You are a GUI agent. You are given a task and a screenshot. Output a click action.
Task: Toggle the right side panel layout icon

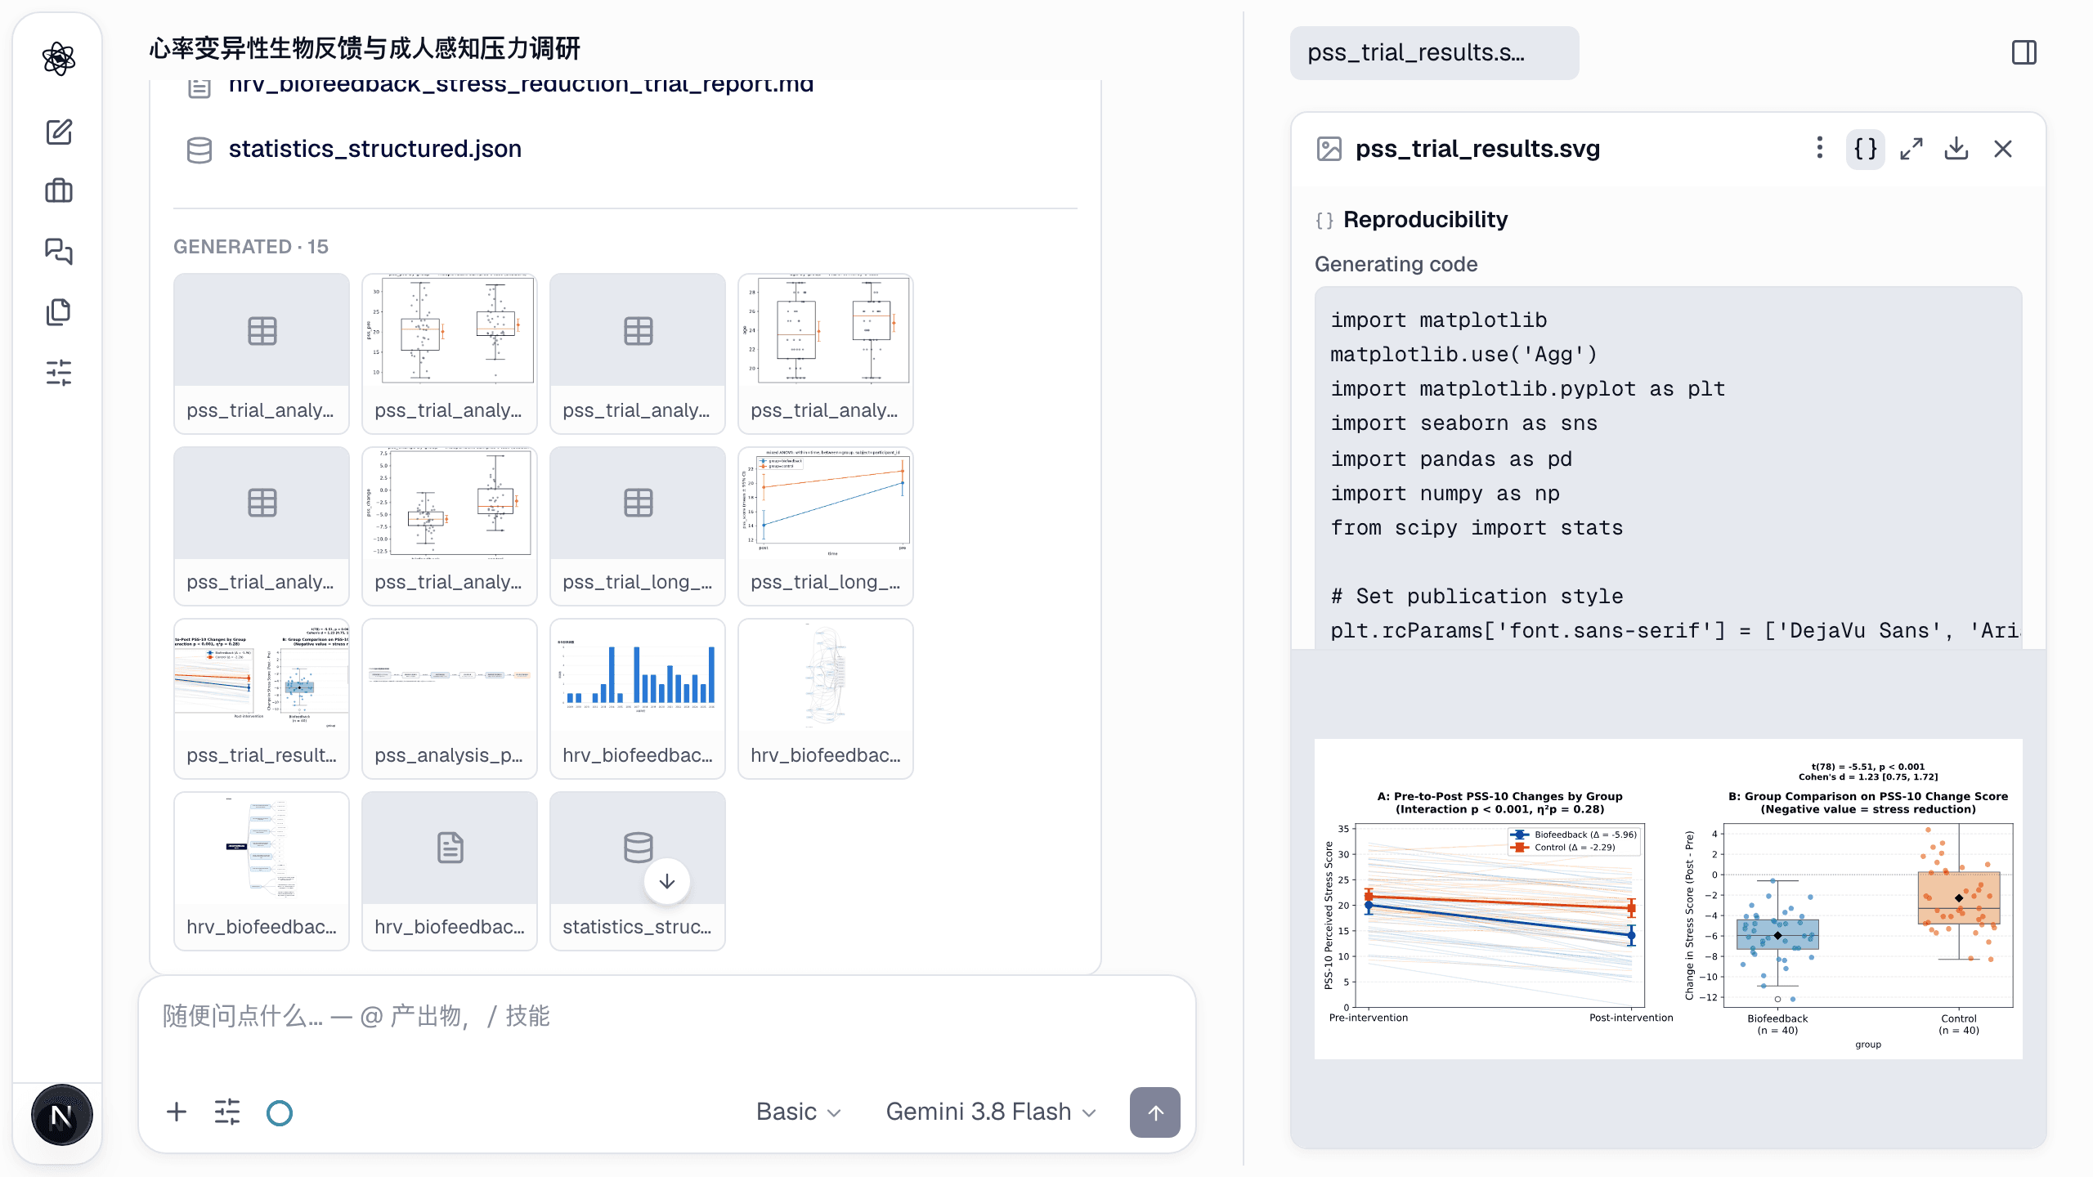[2024, 53]
